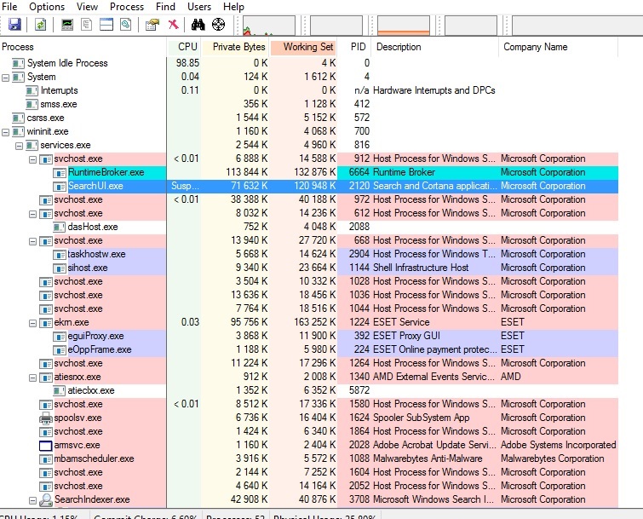Image resolution: width=643 pixels, height=519 pixels.
Task: Sort by the Company Name column header
Action: [535, 47]
